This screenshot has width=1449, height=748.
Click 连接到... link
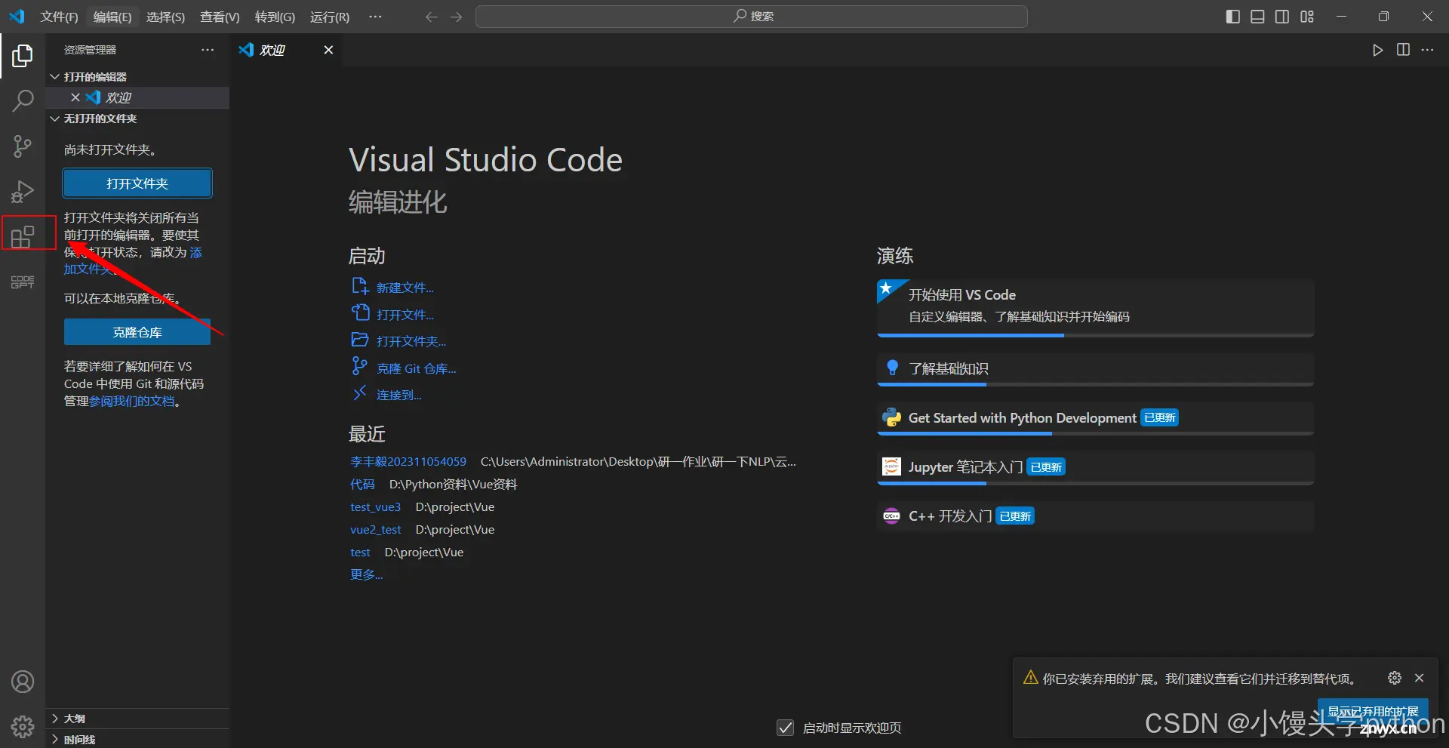[x=399, y=395]
